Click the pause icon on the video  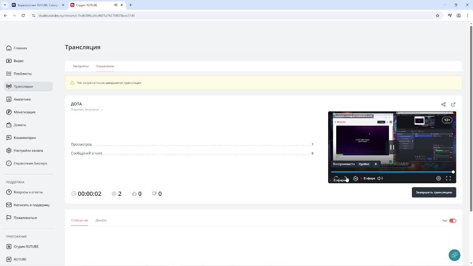[x=392, y=147]
